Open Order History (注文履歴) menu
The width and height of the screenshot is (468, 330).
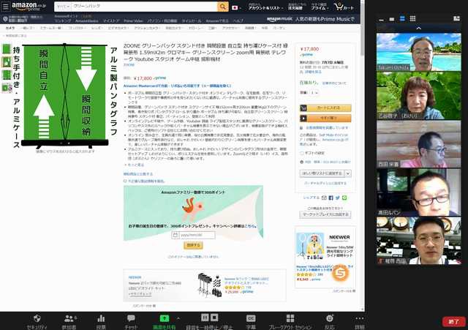(x=295, y=7)
